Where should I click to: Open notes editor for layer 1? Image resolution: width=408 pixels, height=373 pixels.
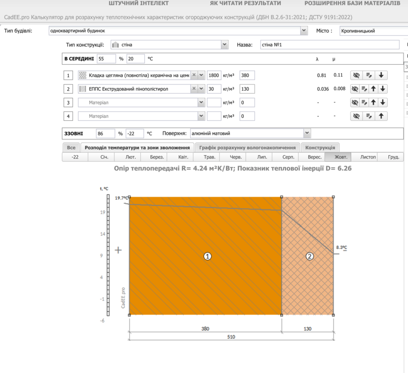point(368,75)
